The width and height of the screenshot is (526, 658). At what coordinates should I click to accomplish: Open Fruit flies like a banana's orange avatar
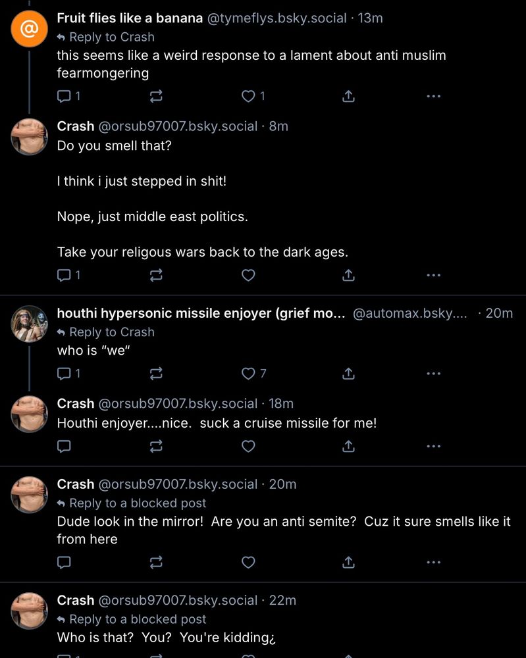[29, 29]
